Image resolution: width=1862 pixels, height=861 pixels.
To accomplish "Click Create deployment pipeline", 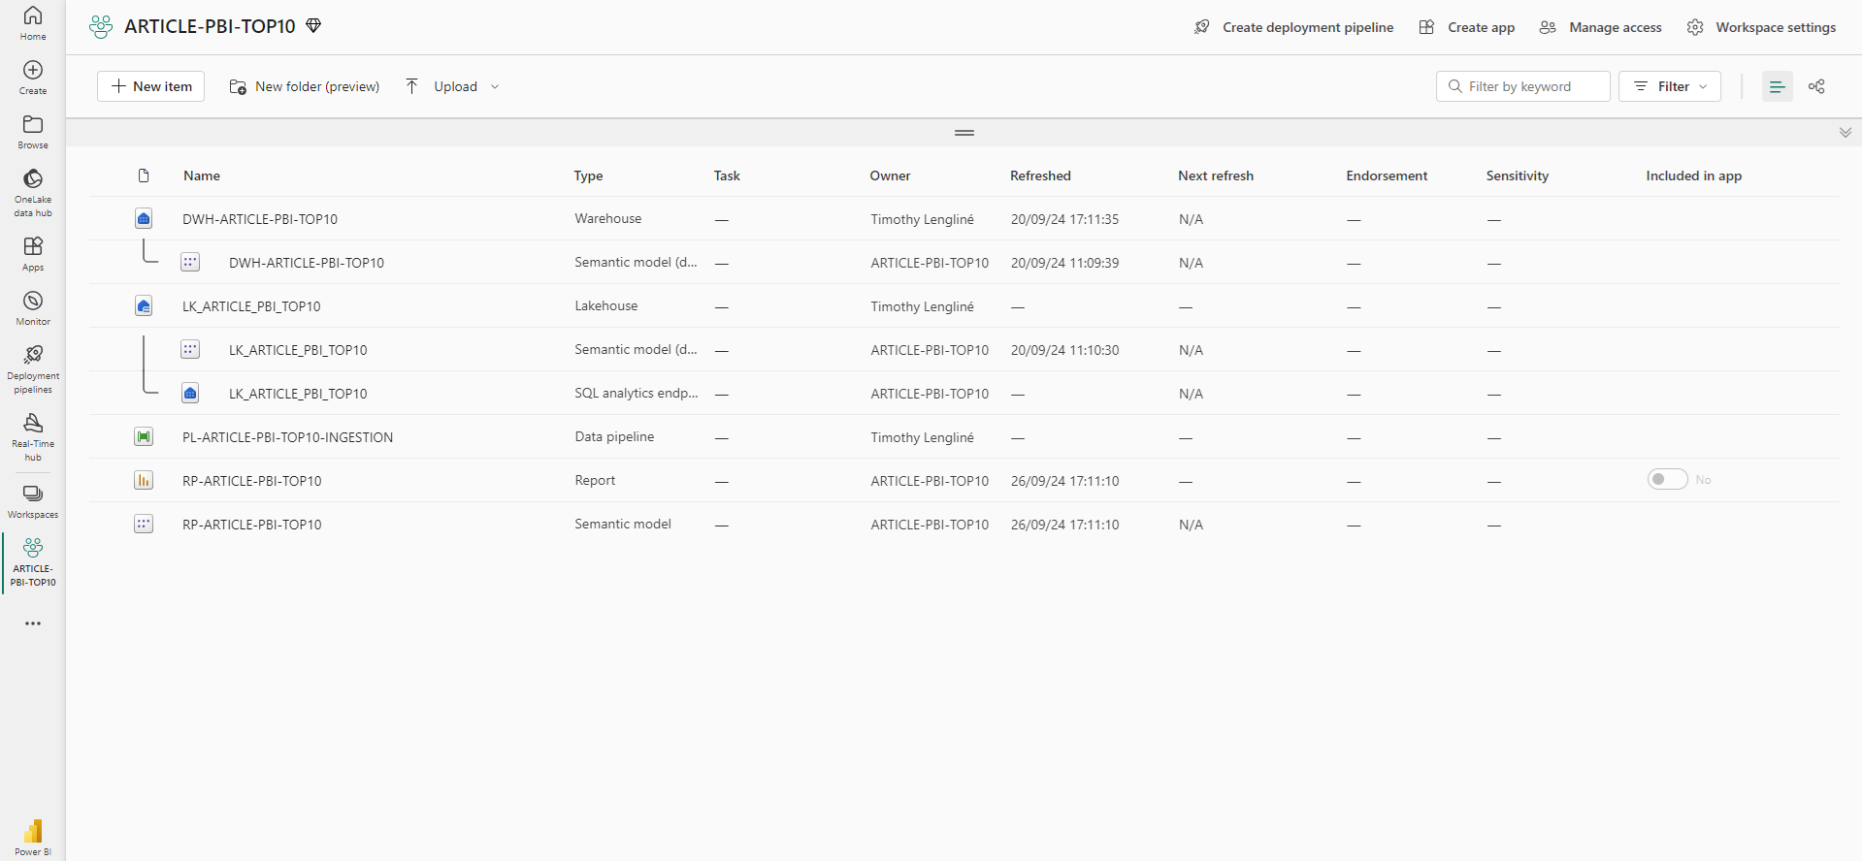I will pos(1294,27).
